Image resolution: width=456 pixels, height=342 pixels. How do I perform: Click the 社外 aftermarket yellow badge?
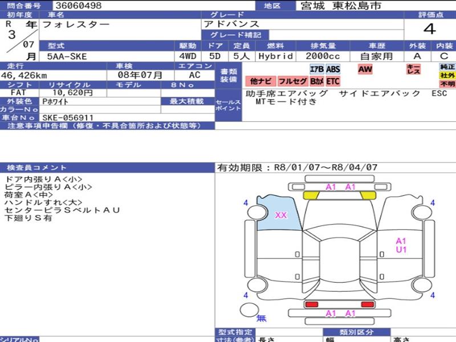tap(447, 75)
